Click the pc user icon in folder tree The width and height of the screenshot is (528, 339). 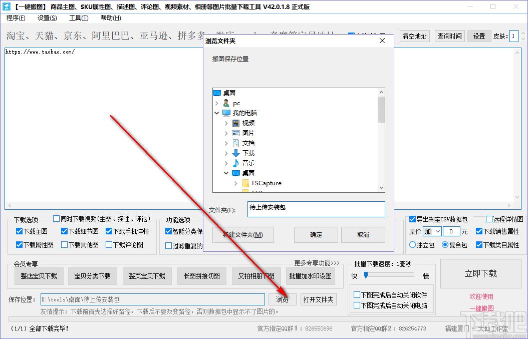point(226,103)
